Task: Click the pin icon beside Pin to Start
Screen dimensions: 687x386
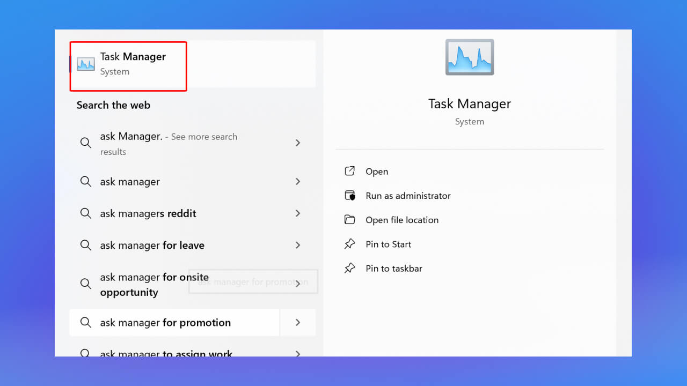Action: (350, 244)
